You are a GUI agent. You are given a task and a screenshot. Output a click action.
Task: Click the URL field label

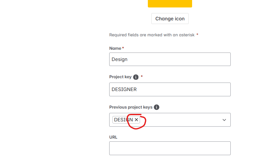point(113,137)
